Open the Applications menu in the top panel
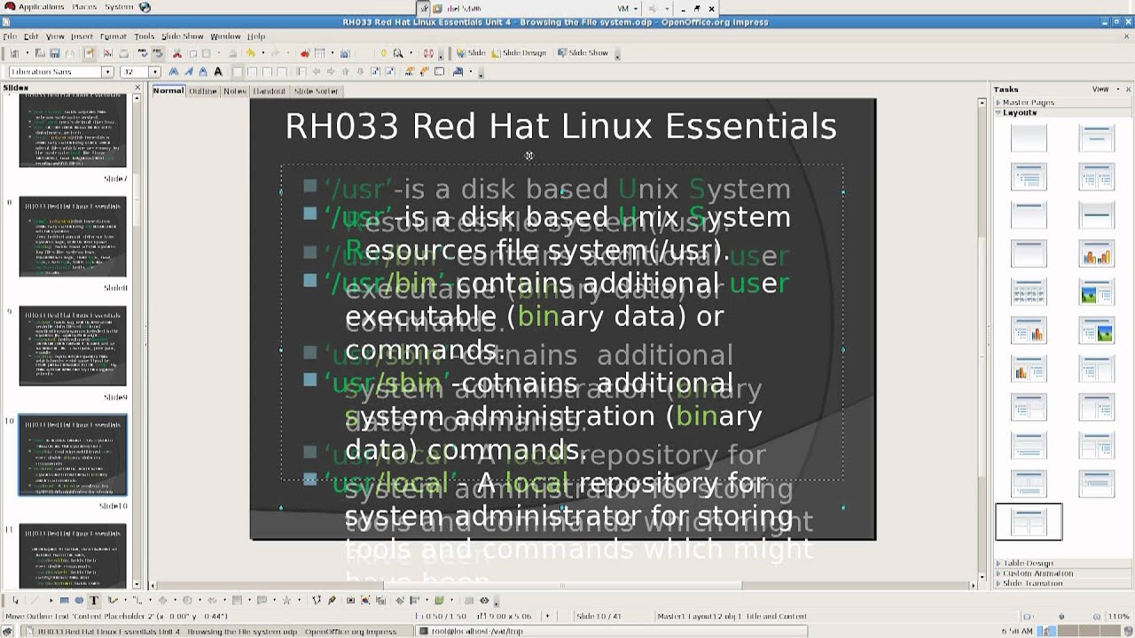The height and width of the screenshot is (638, 1135). tap(41, 7)
